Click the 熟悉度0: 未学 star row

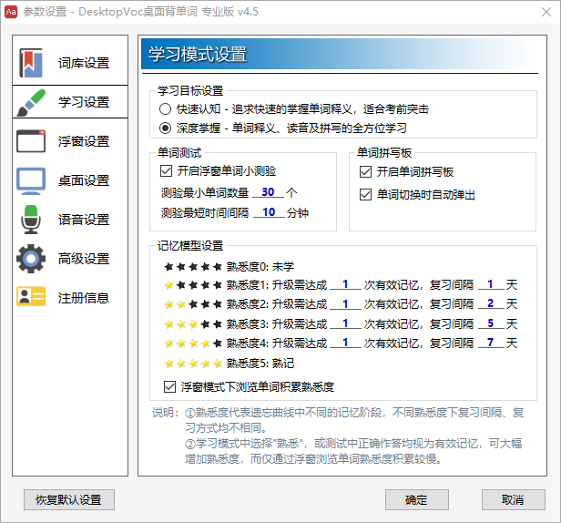click(x=229, y=266)
